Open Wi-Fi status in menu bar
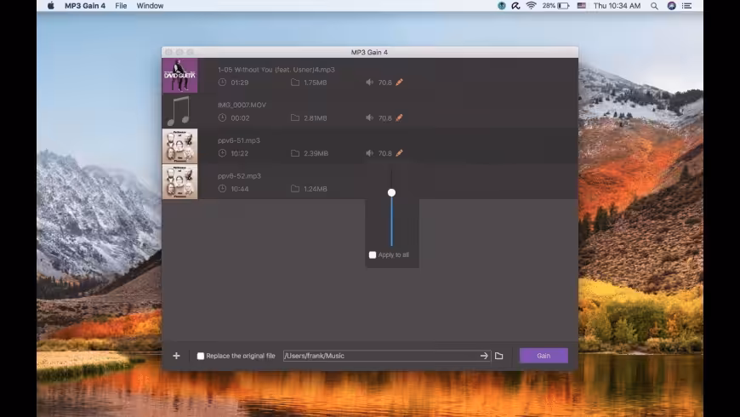The width and height of the screenshot is (740, 417). pyautogui.click(x=532, y=6)
